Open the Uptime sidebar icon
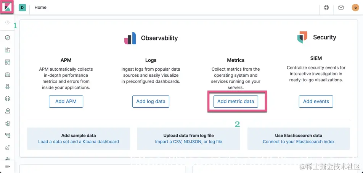 (x=7, y=148)
